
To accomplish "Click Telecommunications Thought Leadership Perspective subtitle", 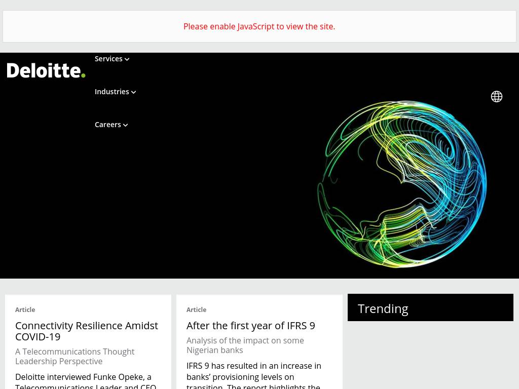I will pyautogui.click(x=75, y=356).
